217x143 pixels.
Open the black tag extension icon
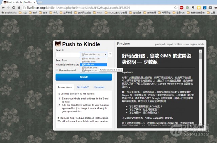(x=193, y=7)
